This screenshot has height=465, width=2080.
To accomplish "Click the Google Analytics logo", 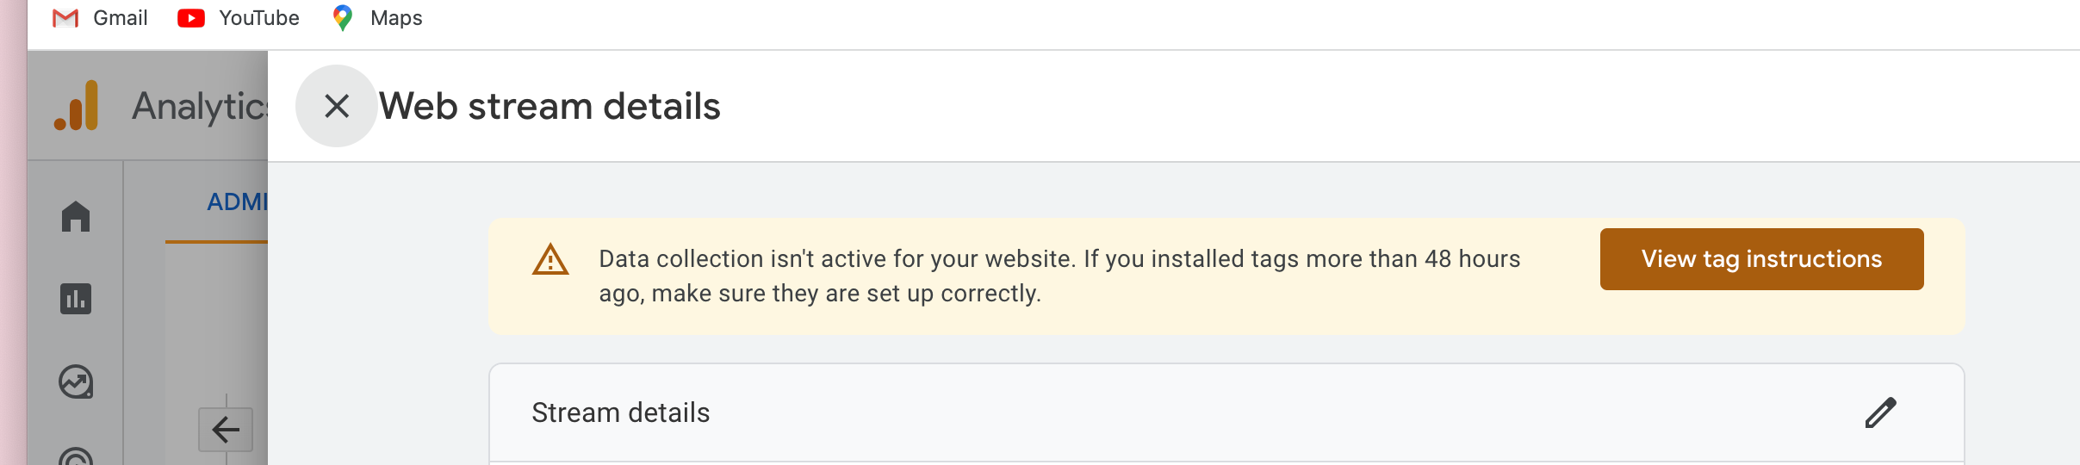I will coord(77,106).
